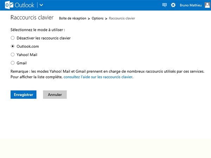Open the messaging chat icon
Screen dimensions: 211x158
pyautogui.click(x=164, y=5)
